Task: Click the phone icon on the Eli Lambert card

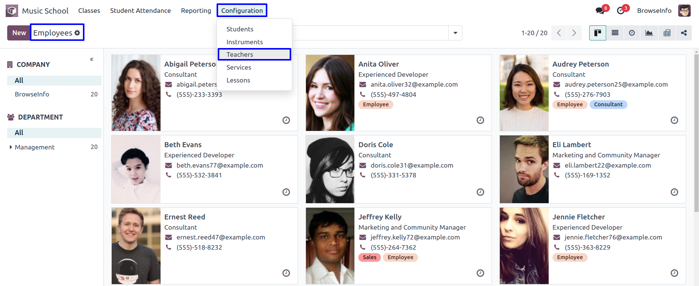Action: [x=557, y=175]
